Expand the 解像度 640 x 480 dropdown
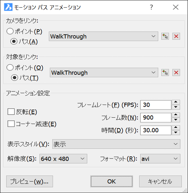 63,158
